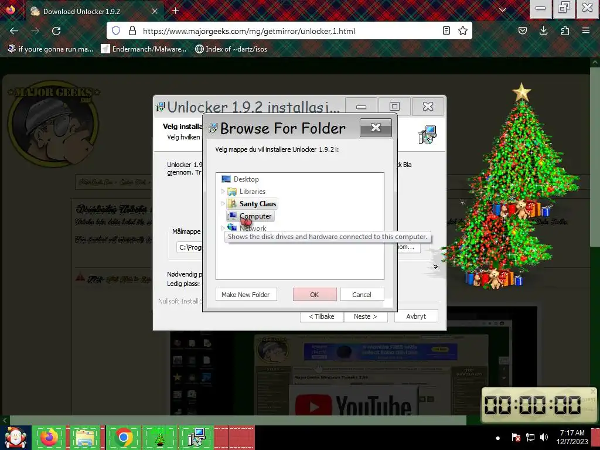Click < Tilbake in Unlocker installer

322,316
